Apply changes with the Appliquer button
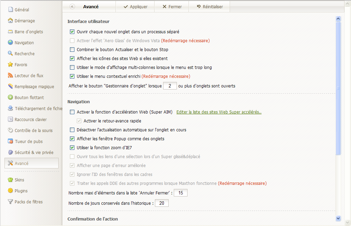 (135, 7)
